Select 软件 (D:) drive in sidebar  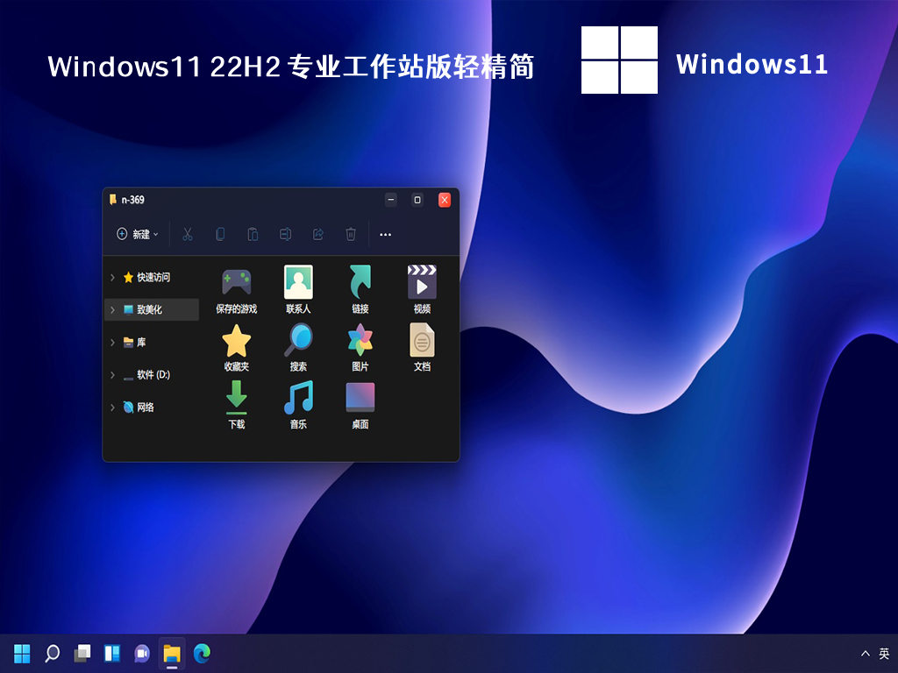pyautogui.click(x=153, y=375)
